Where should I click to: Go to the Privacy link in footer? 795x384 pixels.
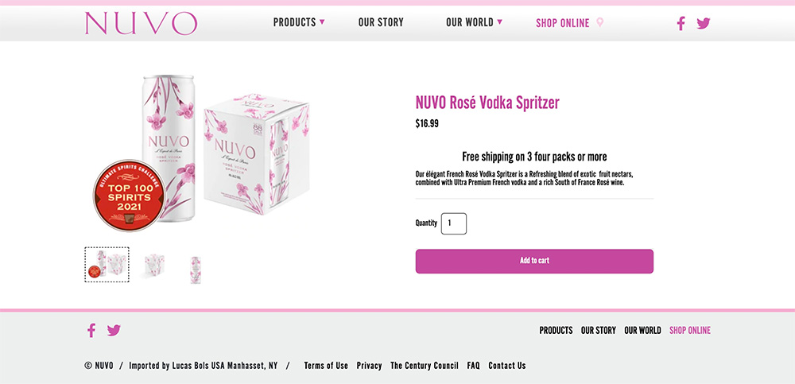point(369,366)
